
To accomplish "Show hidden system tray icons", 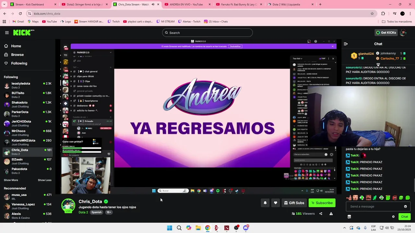I will click(344, 228).
